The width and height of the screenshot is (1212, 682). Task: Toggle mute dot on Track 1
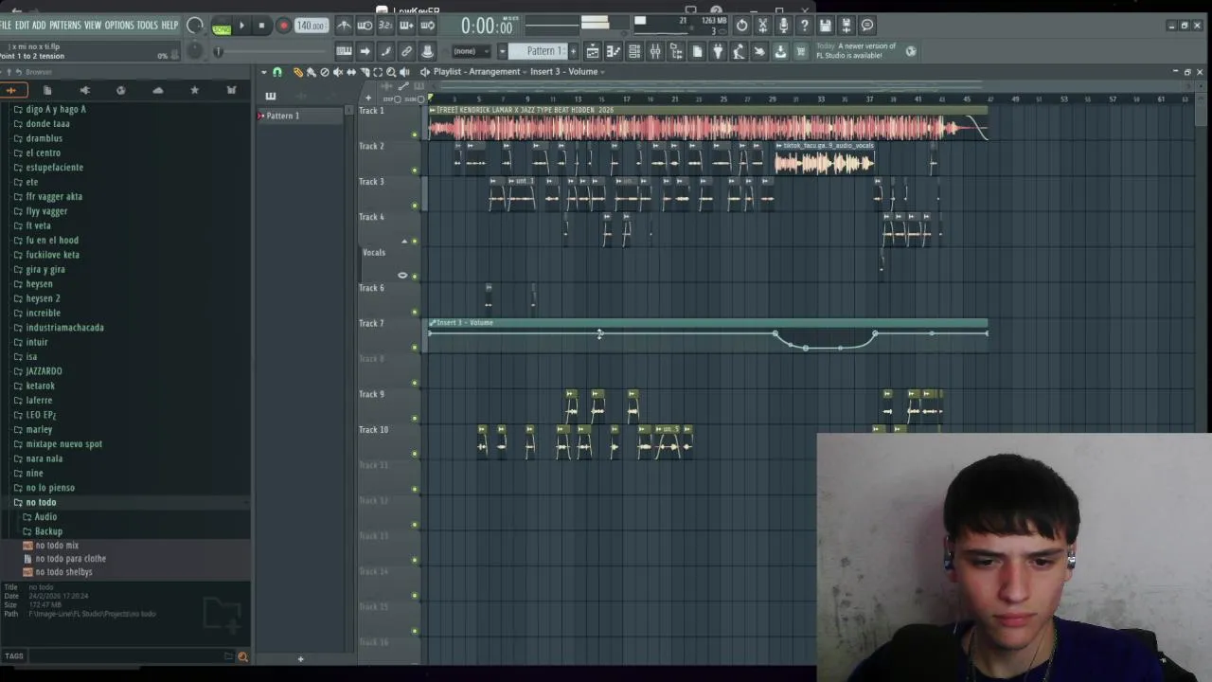pos(414,135)
